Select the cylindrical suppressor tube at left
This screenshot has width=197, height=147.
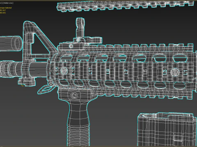click(11, 44)
